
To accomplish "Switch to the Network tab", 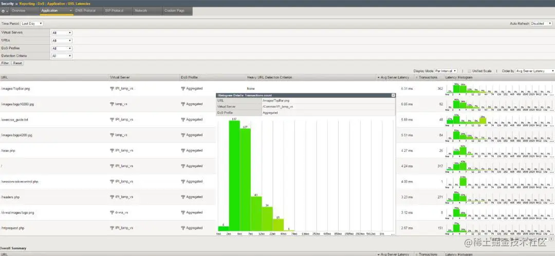I will (x=140, y=11).
